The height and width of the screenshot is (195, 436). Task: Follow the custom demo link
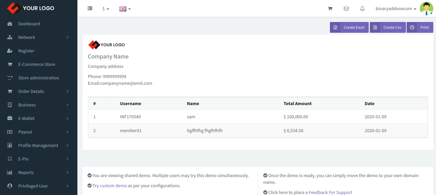pos(113,186)
